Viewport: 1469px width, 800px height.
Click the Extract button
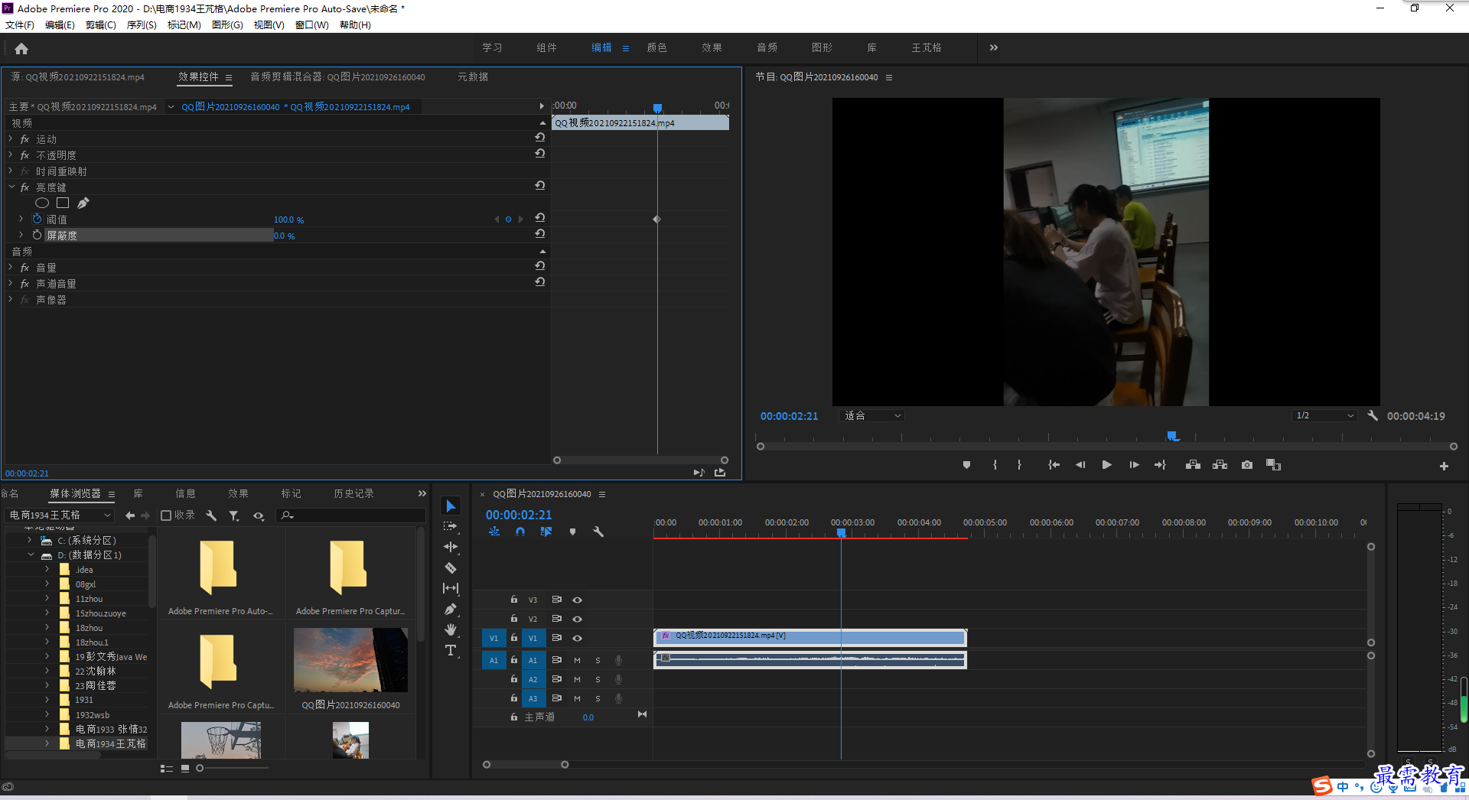(x=1220, y=465)
